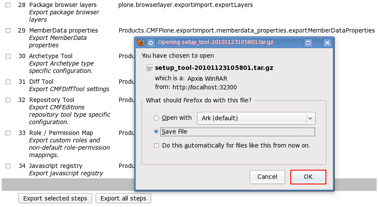Click the sticky pin button in title bar
This screenshot has height=207, width=378.
[x=151, y=43]
